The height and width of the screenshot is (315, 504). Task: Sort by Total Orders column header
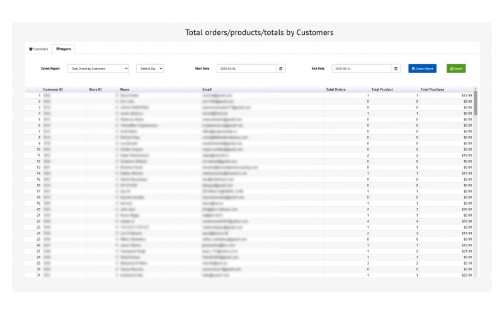coord(336,89)
